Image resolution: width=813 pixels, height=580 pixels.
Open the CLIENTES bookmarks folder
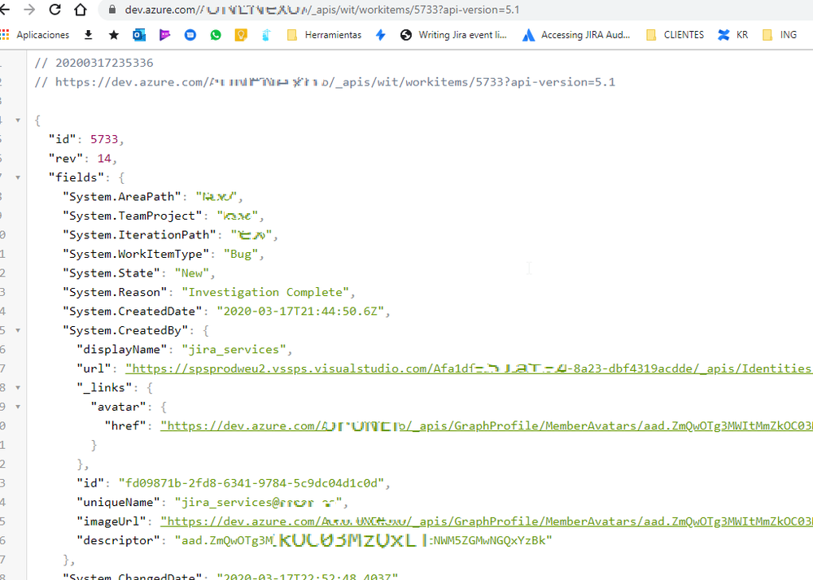(675, 35)
